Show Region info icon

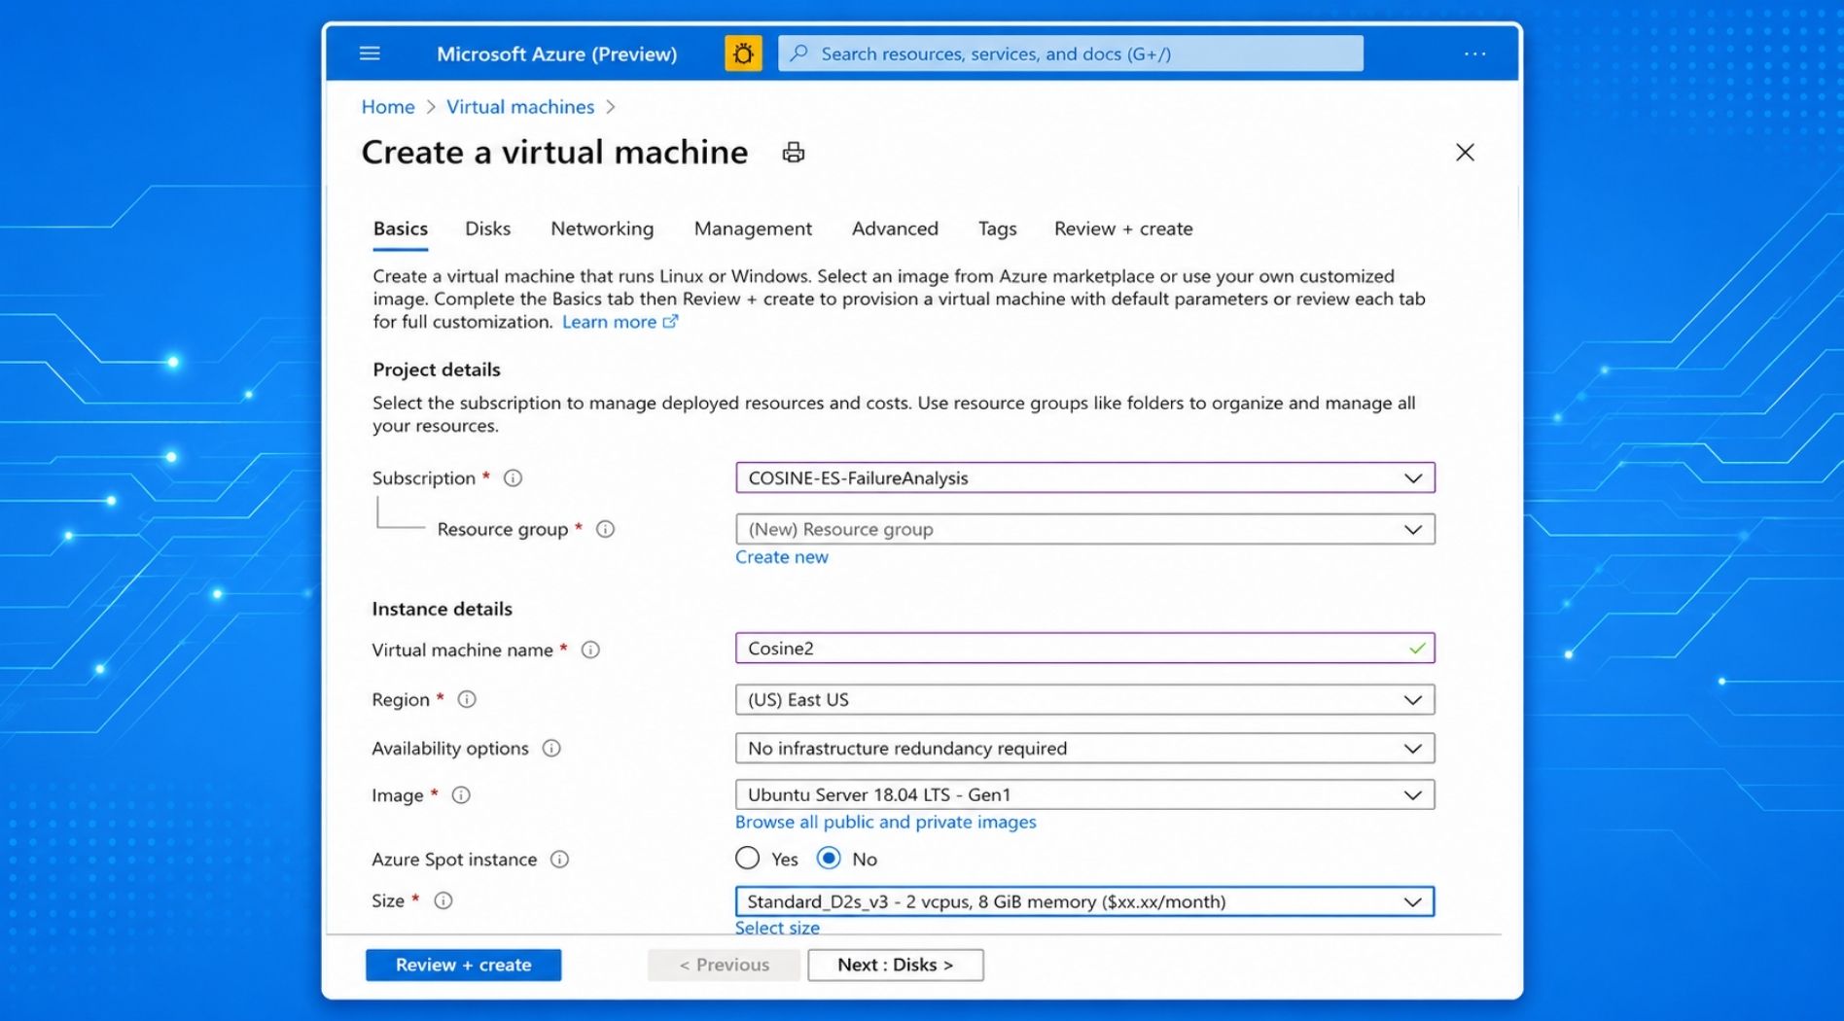[467, 699]
